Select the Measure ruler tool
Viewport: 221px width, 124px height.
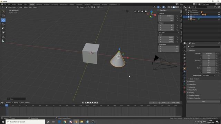click(x=3, y=41)
